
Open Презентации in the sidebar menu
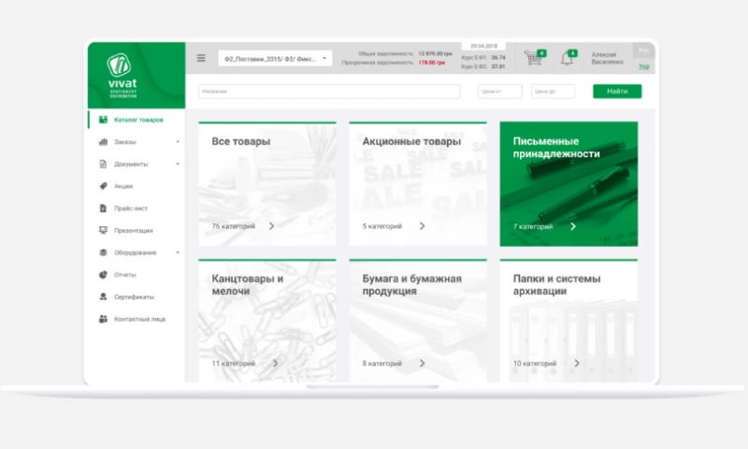[x=133, y=230]
